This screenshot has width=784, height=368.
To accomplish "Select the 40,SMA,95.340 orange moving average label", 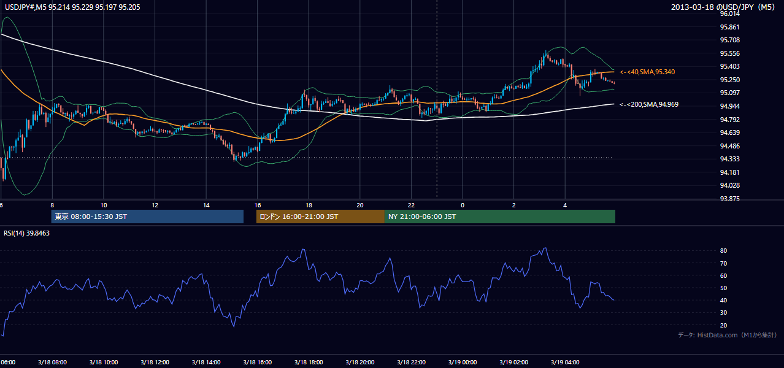I will (x=647, y=72).
